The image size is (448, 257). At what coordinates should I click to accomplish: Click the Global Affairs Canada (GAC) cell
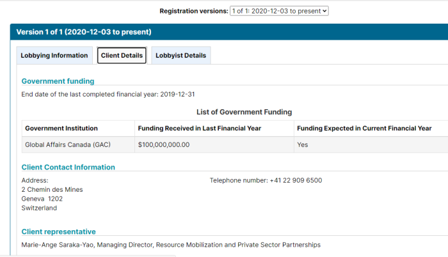pos(78,144)
